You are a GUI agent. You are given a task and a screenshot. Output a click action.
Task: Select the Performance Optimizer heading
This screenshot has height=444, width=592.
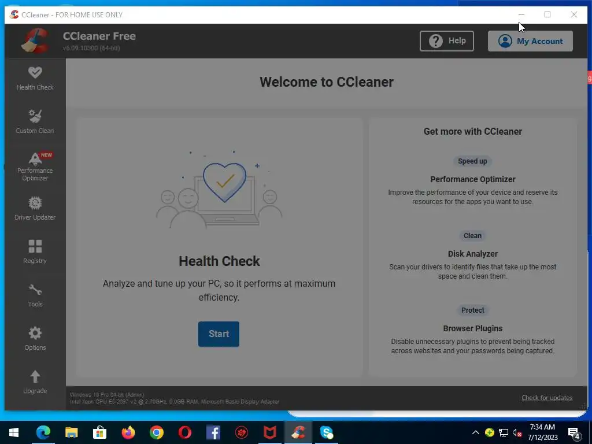[473, 179]
